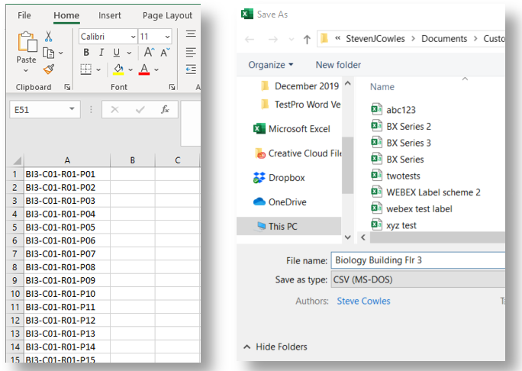This screenshot has height=371, width=522.
Task: Sort files by the Name column header
Action: (382, 87)
